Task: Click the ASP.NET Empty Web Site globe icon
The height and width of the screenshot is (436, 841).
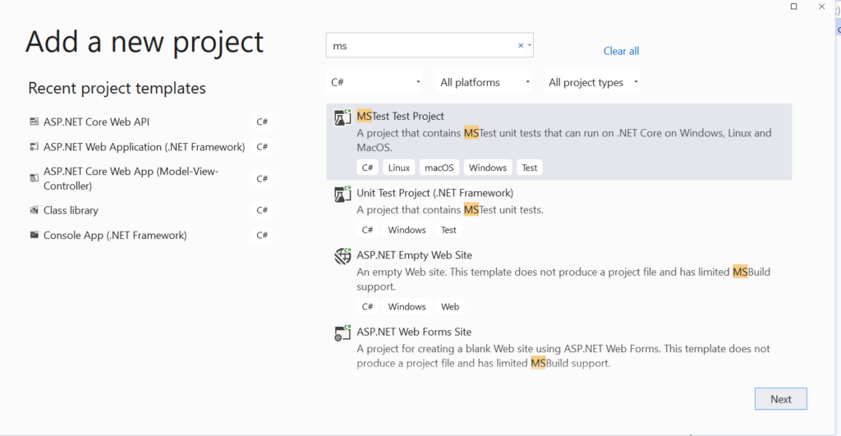Action: [342, 256]
